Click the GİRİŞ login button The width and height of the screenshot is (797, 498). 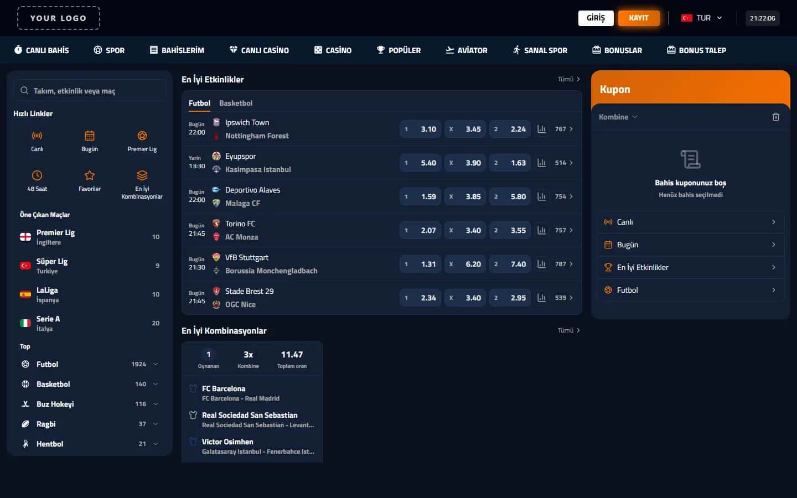(x=596, y=18)
